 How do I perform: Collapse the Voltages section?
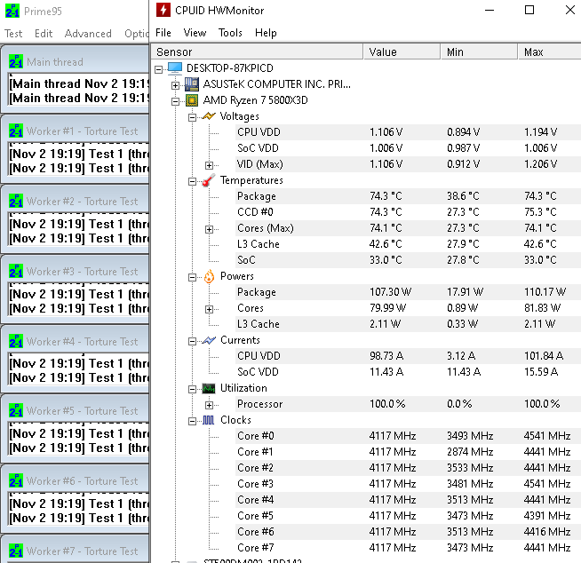pos(192,117)
